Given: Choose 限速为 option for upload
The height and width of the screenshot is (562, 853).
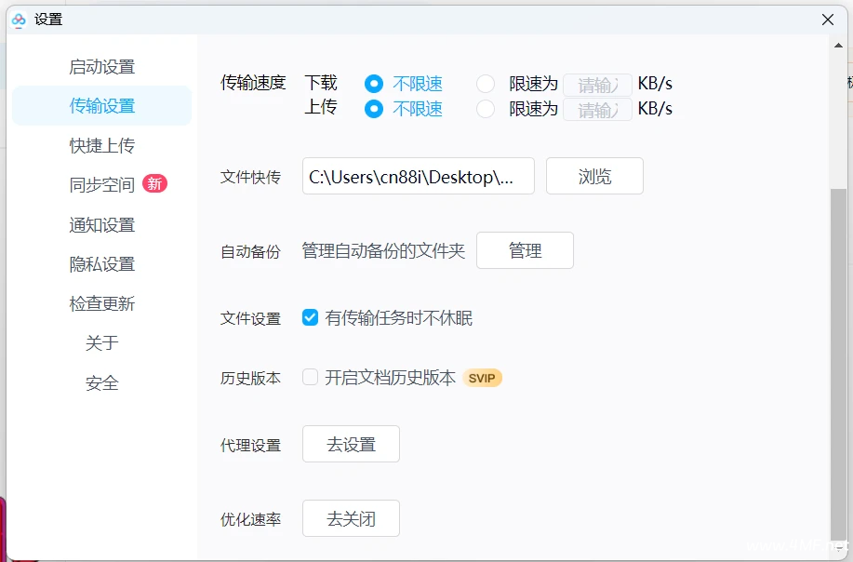Looking at the screenshot, I should (x=486, y=109).
